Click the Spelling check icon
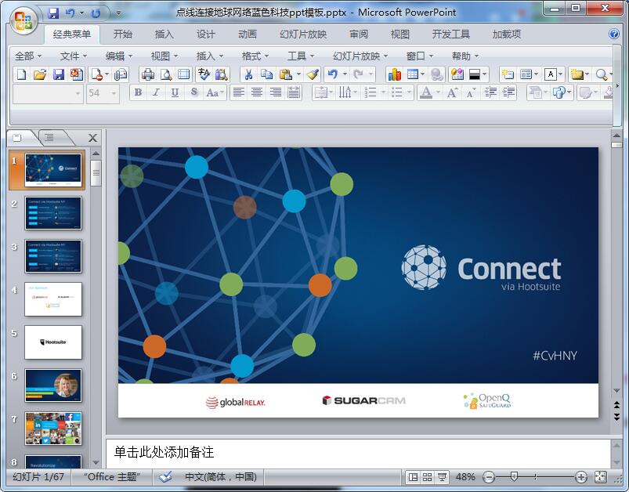 [x=204, y=74]
